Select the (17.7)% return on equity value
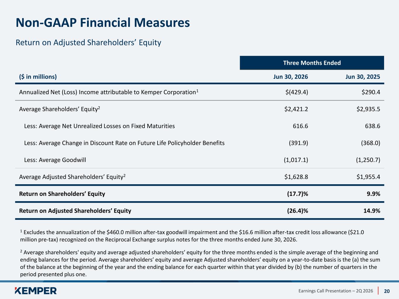The image size is (399, 299). [x=298, y=194]
